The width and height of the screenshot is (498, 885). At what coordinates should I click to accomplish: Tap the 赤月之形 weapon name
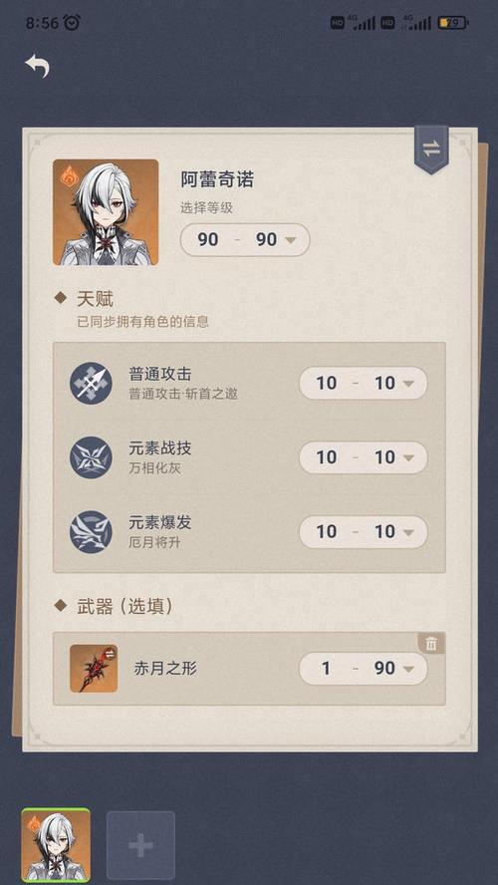tap(165, 669)
